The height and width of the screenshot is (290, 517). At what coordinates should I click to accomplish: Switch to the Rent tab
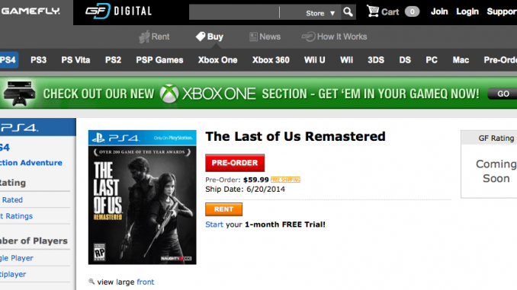(154, 37)
